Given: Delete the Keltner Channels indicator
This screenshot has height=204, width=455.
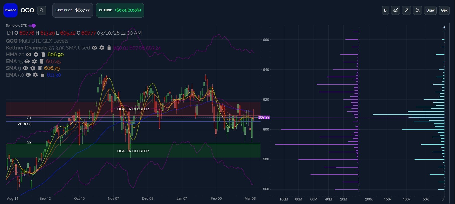Looking at the screenshot, I should click(109, 48).
